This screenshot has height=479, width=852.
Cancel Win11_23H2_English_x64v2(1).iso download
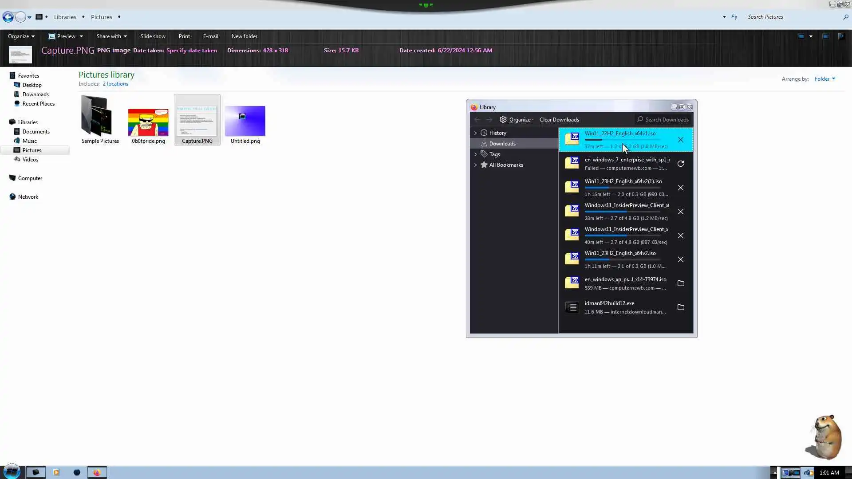(680, 188)
